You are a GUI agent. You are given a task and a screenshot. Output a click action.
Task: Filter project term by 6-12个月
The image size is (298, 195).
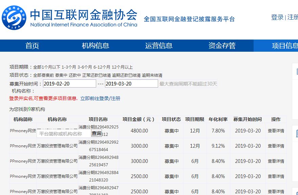pyautogui.click(x=102, y=67)
